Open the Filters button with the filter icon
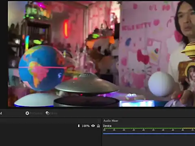Viewport: 195px width, 146px height. (52, 113)
